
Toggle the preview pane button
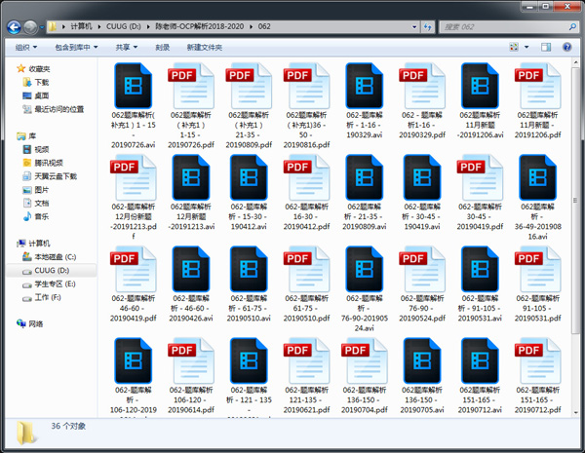546,47
